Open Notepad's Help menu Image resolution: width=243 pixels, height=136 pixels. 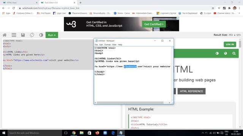(120, 45)
